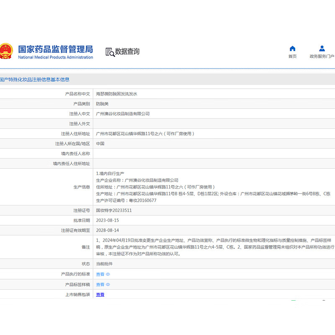Click the 产品类别 field label
This screenshot has width=335, height=335.
tap(82, 104)
